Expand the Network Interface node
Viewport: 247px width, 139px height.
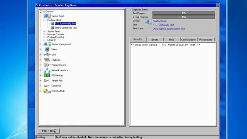pos(41,70)
